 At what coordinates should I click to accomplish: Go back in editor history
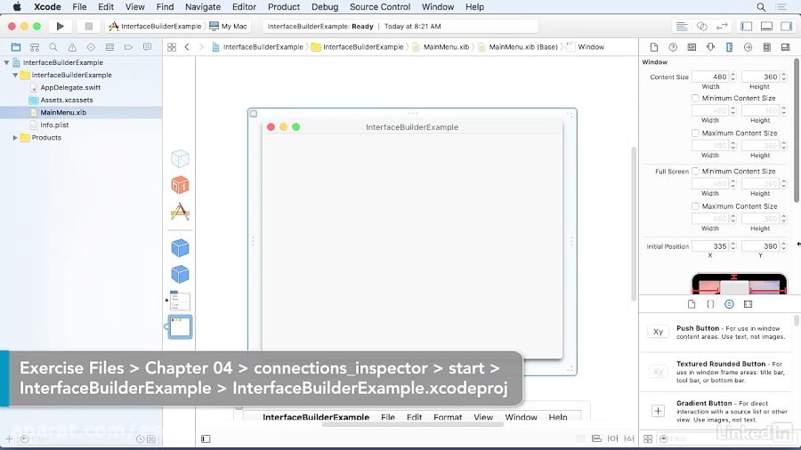point(187,47)
